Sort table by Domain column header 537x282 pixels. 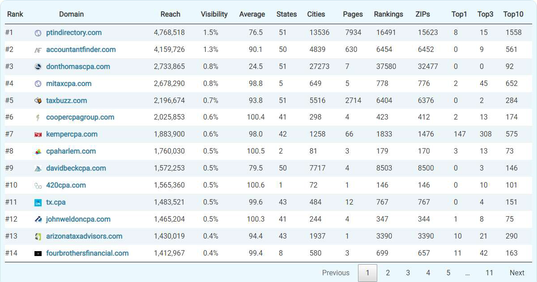[x=72, y=14]
